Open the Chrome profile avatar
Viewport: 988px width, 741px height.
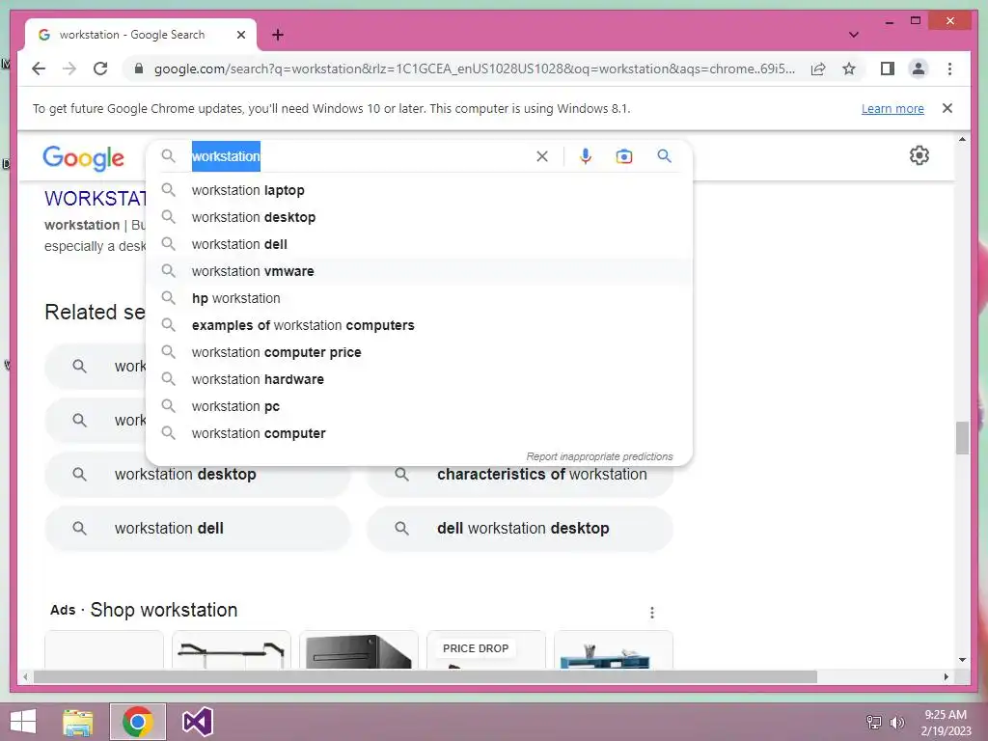coord(919,69)
